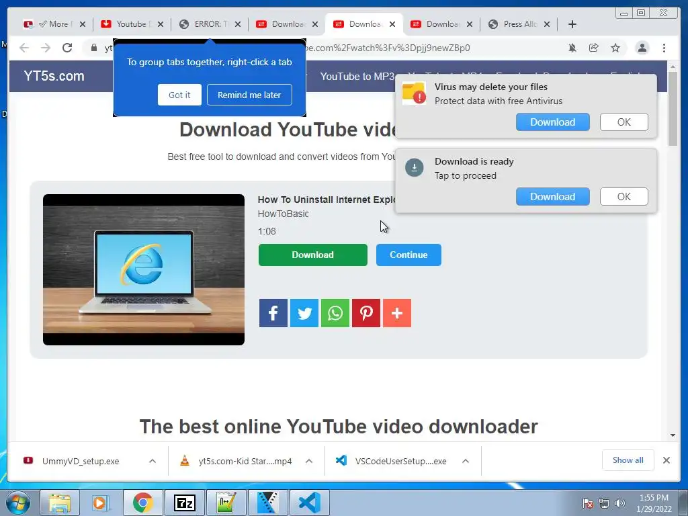
Task: Open the Chrome three-dot menu
Action: tap(664, 48)
